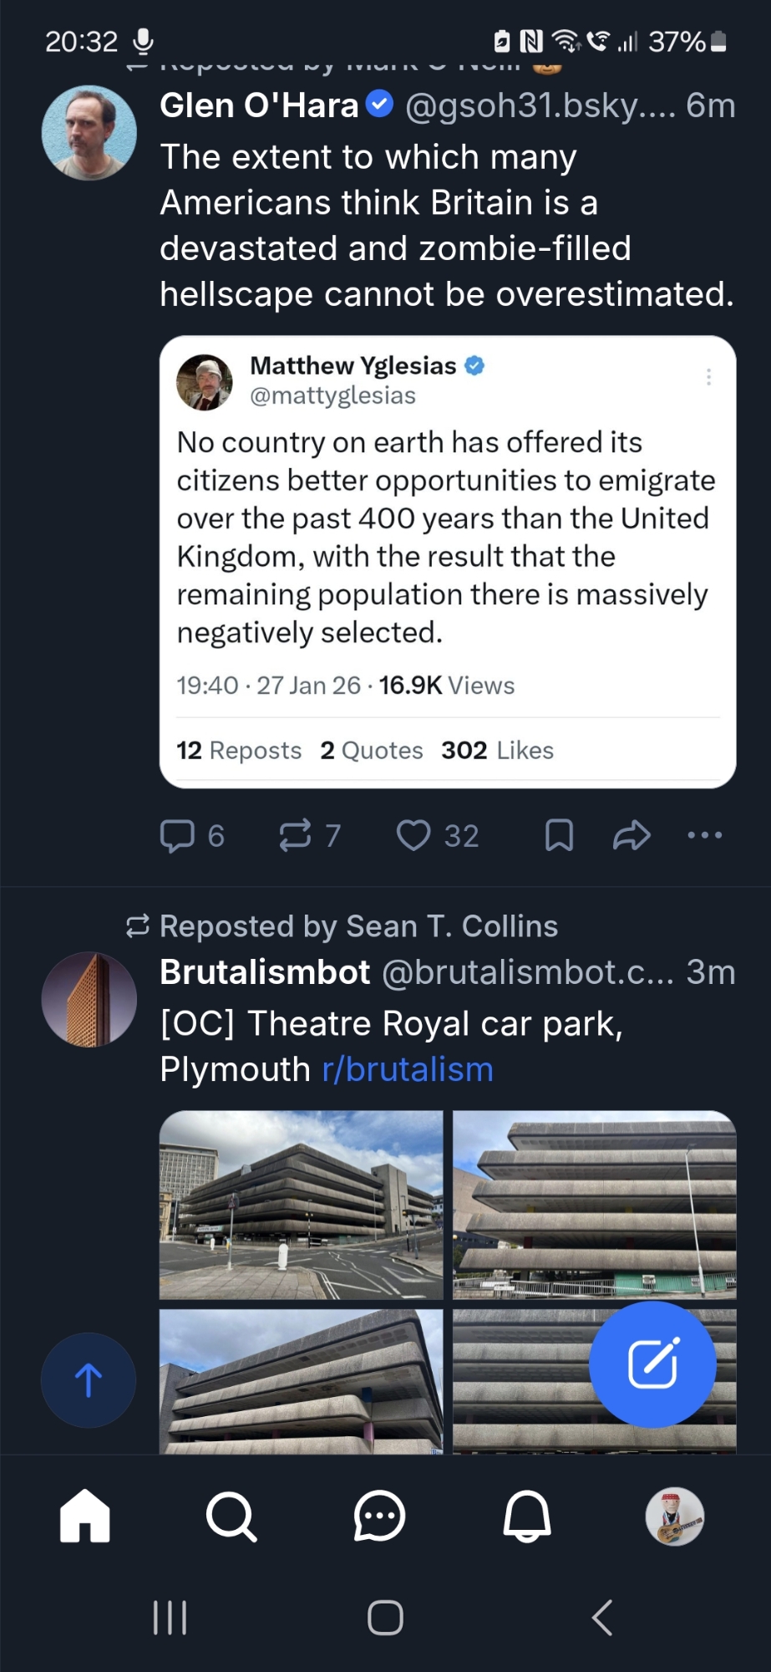
Task: Like Glen O'Hara's post
Action: pos(413,835)
